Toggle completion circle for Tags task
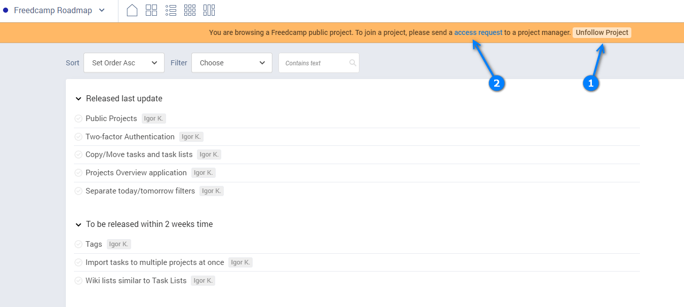The image size is (684, 307). (78, 244)
